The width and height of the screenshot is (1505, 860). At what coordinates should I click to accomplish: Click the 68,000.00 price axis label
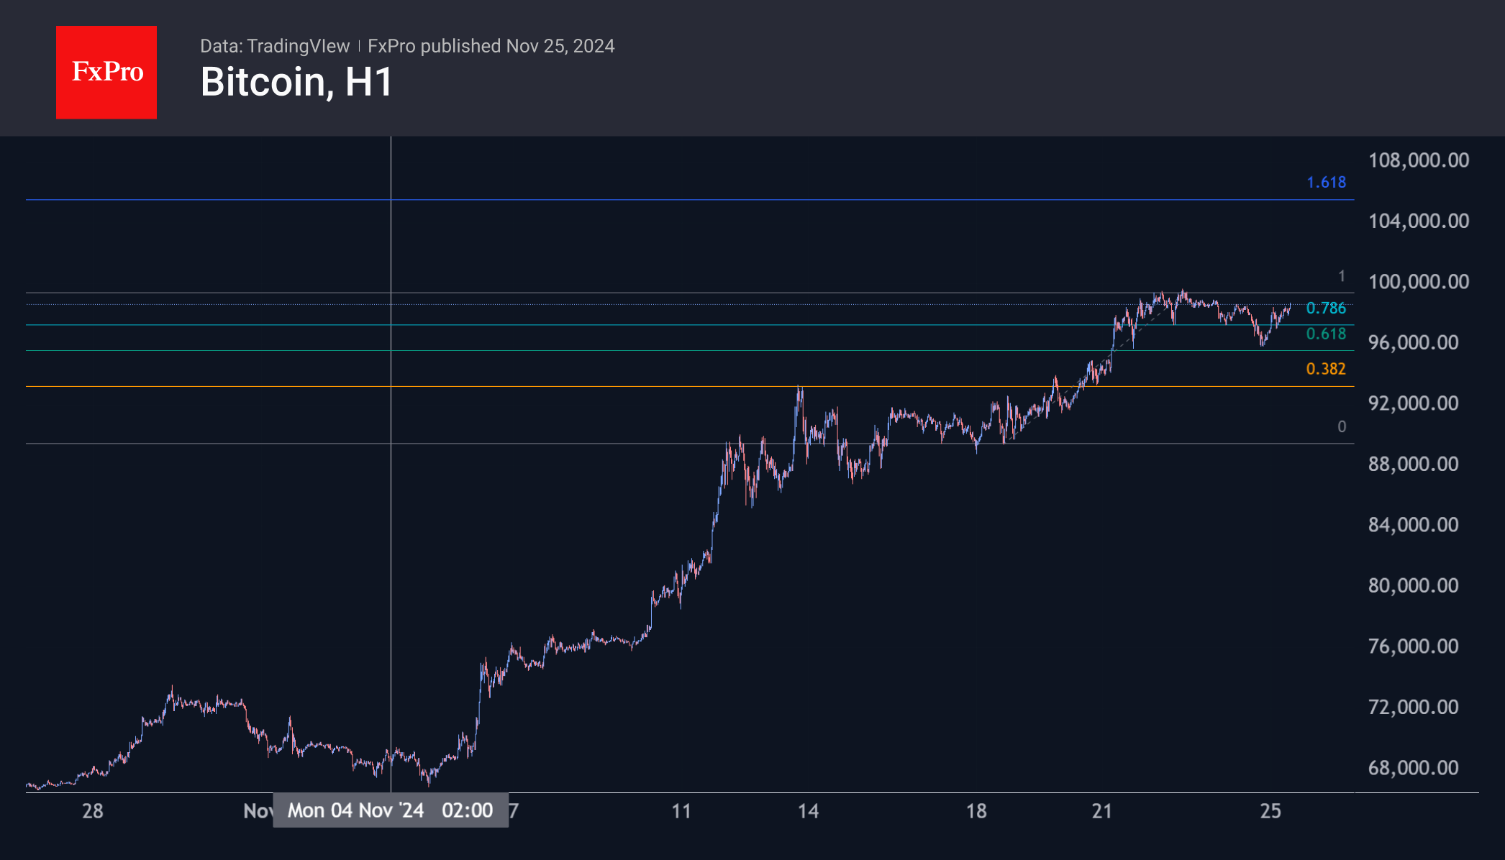click(x=1413, y=768)
